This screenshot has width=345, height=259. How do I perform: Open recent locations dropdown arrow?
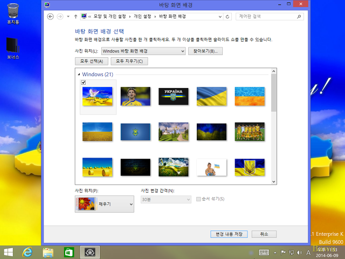tap(68, 17)
